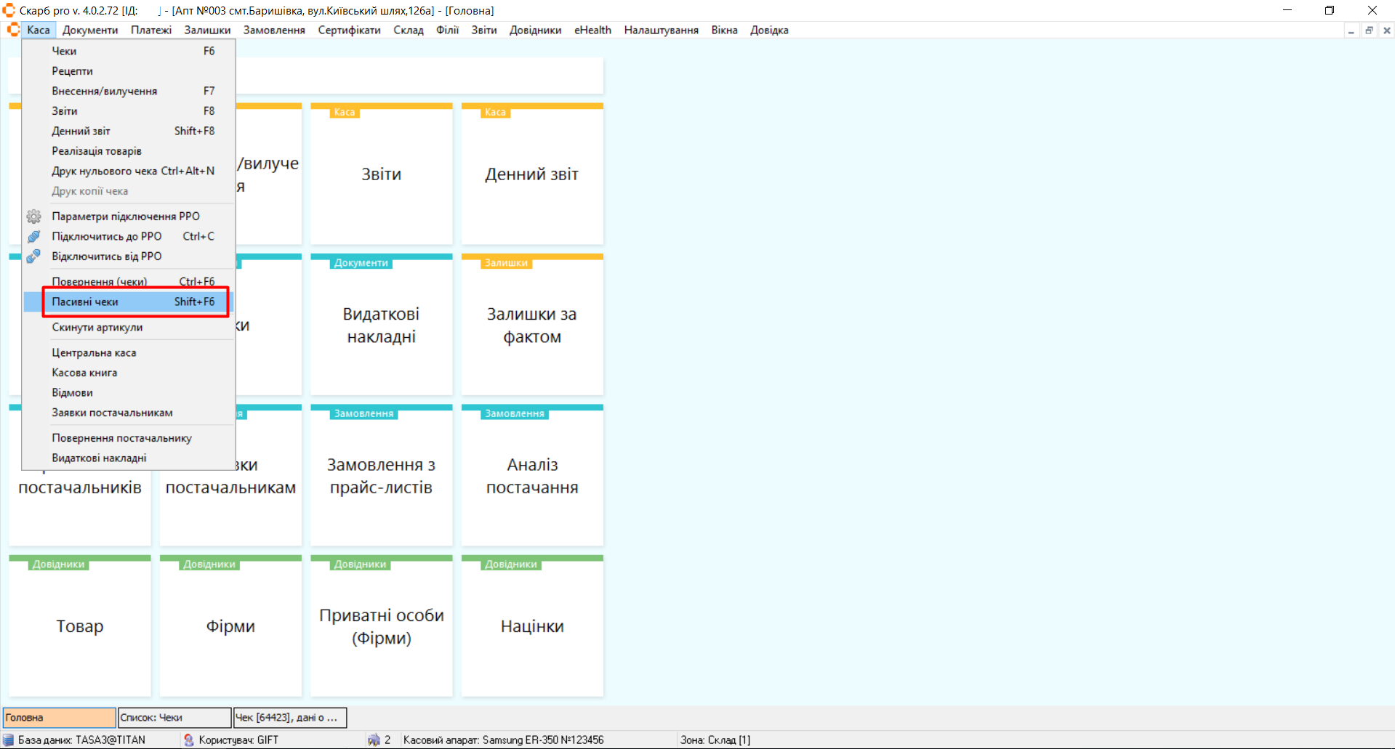Click the network icon in status bar
This screenshot has width=1395, height=749.
pyautogui.click(x=374, y=740)
